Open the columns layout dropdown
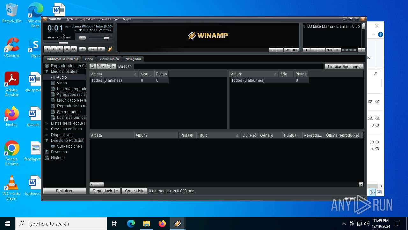 coord(111,66)
